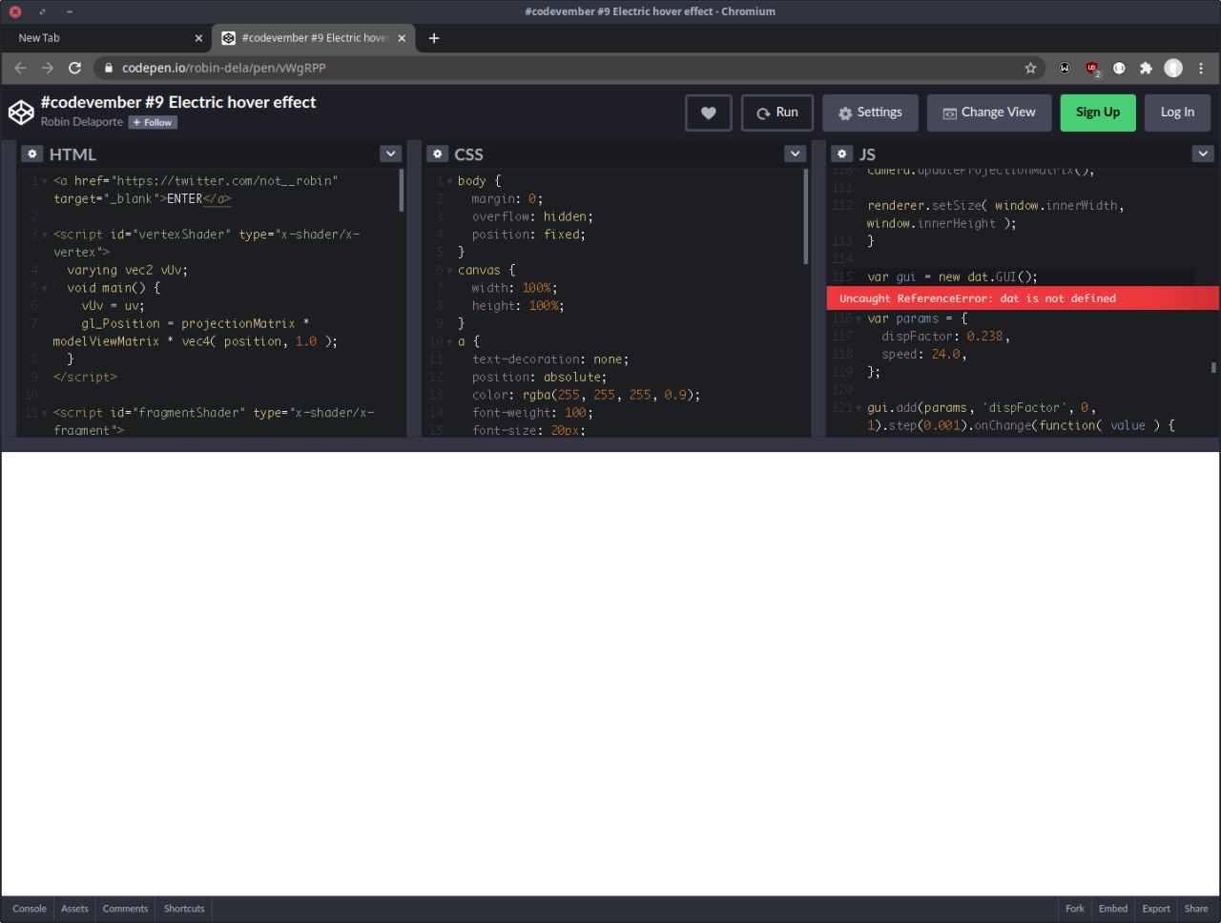Open a new browser tab with plus
This screenshot has height=923, width=1221.
(x=434, y=38)
